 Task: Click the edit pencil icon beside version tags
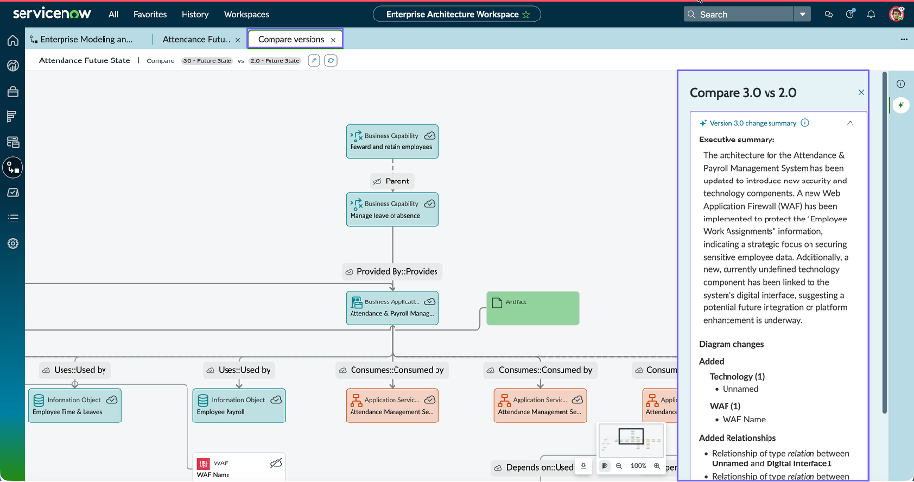point(313,60)
